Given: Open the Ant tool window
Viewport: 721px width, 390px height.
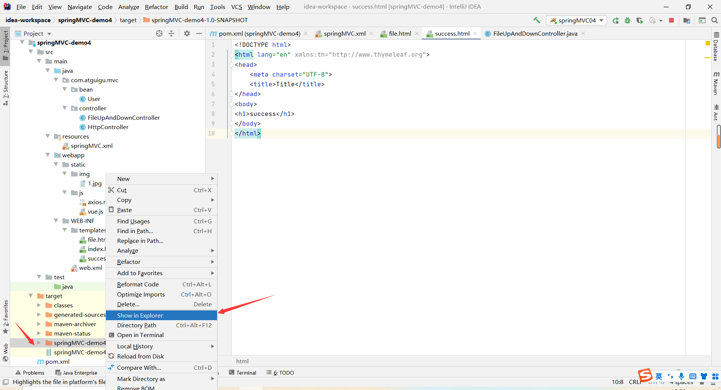Looking at the screenshot, I should tap(716, 112).
